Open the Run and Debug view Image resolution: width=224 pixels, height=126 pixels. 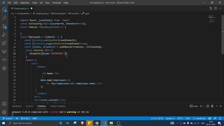tap(4, 35)
